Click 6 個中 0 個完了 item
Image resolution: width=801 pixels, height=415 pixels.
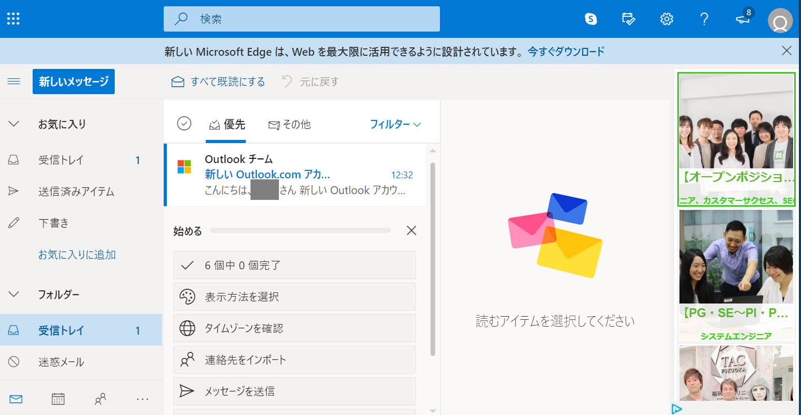coord(295,265)
